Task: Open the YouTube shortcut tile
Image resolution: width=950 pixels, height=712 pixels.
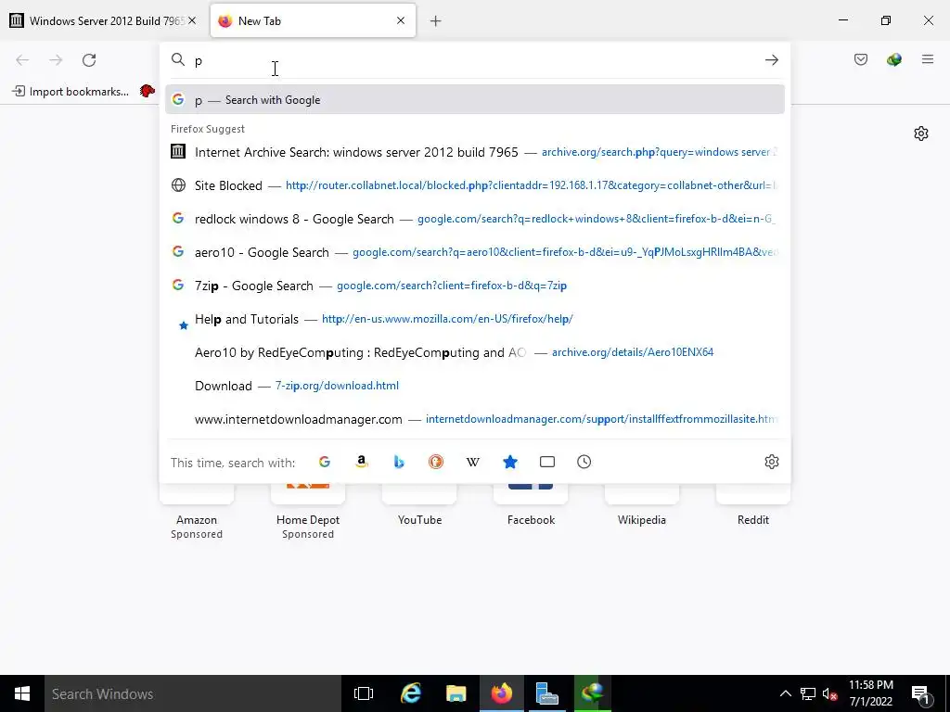Action: [x=419, y=505]
